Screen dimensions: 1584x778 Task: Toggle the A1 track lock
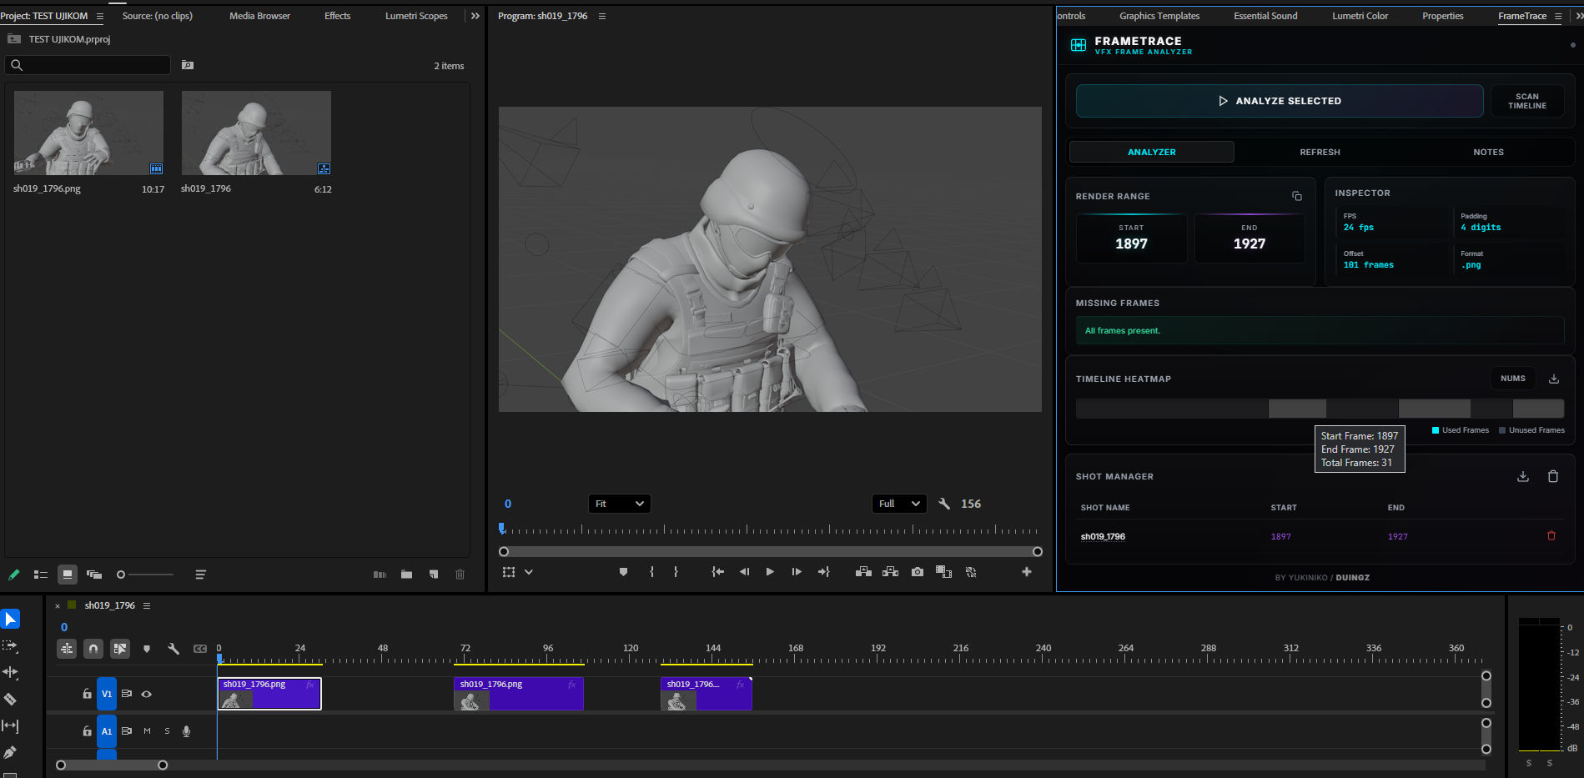[x=87, y=731]
